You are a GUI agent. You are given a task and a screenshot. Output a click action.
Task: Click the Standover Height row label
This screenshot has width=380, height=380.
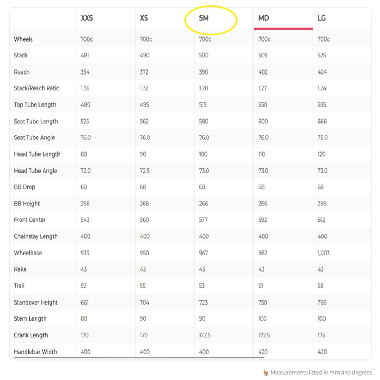[x=36, y=303]
